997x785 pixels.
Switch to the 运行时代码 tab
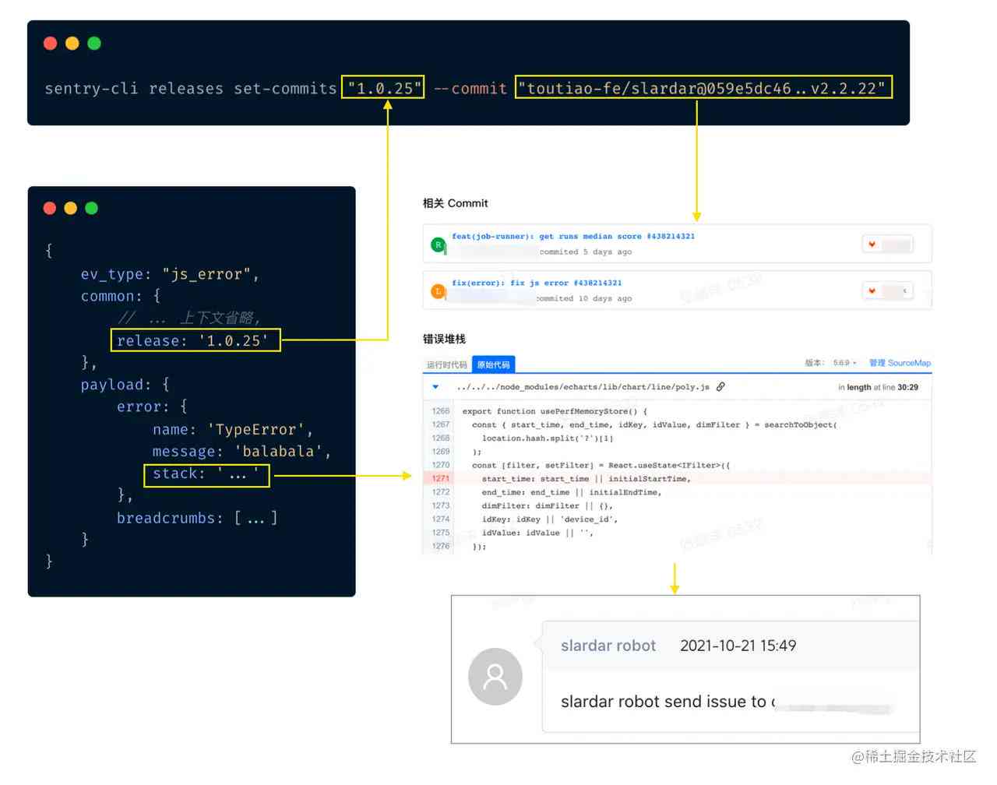[x=446, y=364]
